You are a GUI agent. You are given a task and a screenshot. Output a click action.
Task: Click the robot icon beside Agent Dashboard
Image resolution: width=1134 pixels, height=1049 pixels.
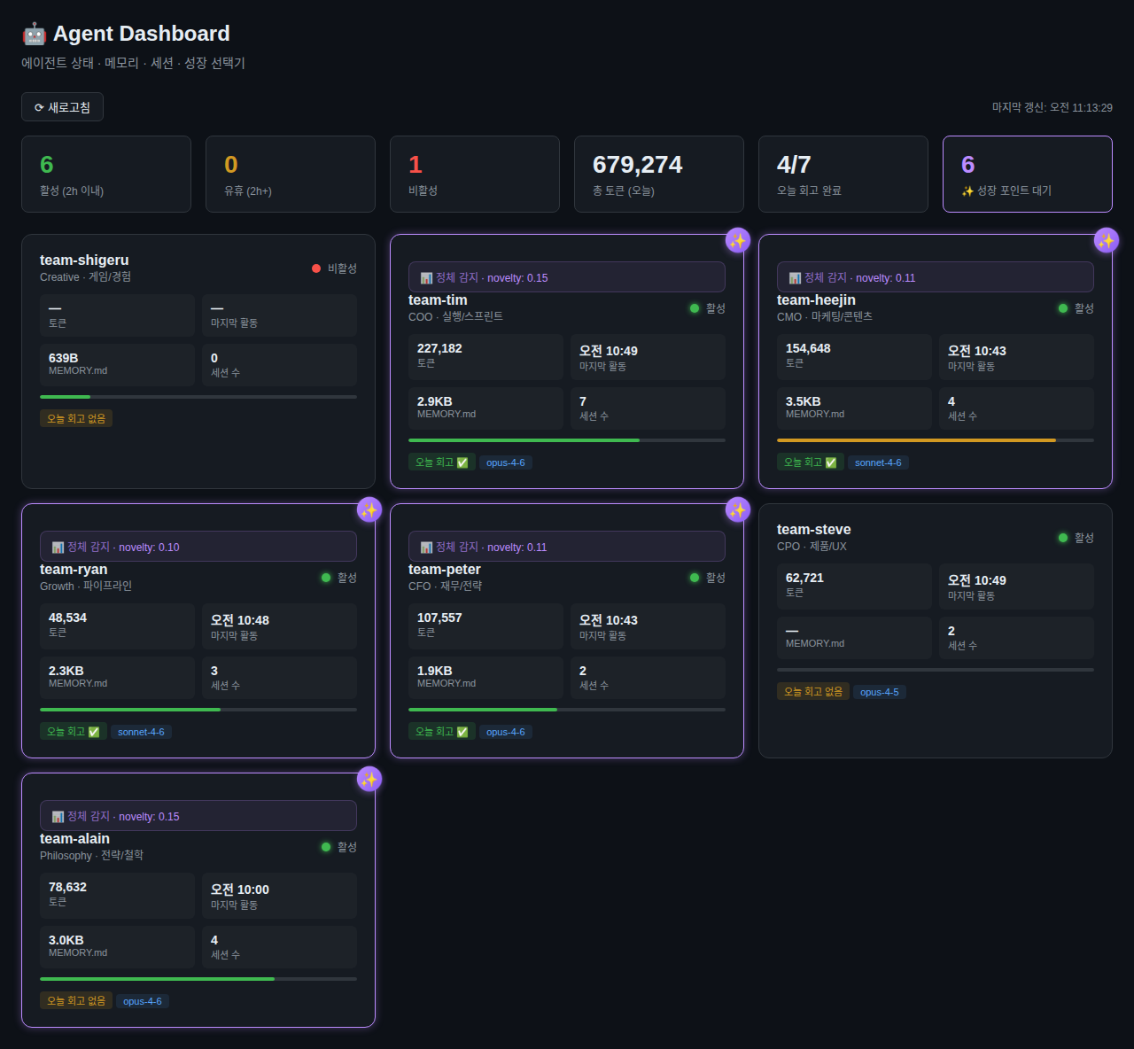tap(34, 34)
